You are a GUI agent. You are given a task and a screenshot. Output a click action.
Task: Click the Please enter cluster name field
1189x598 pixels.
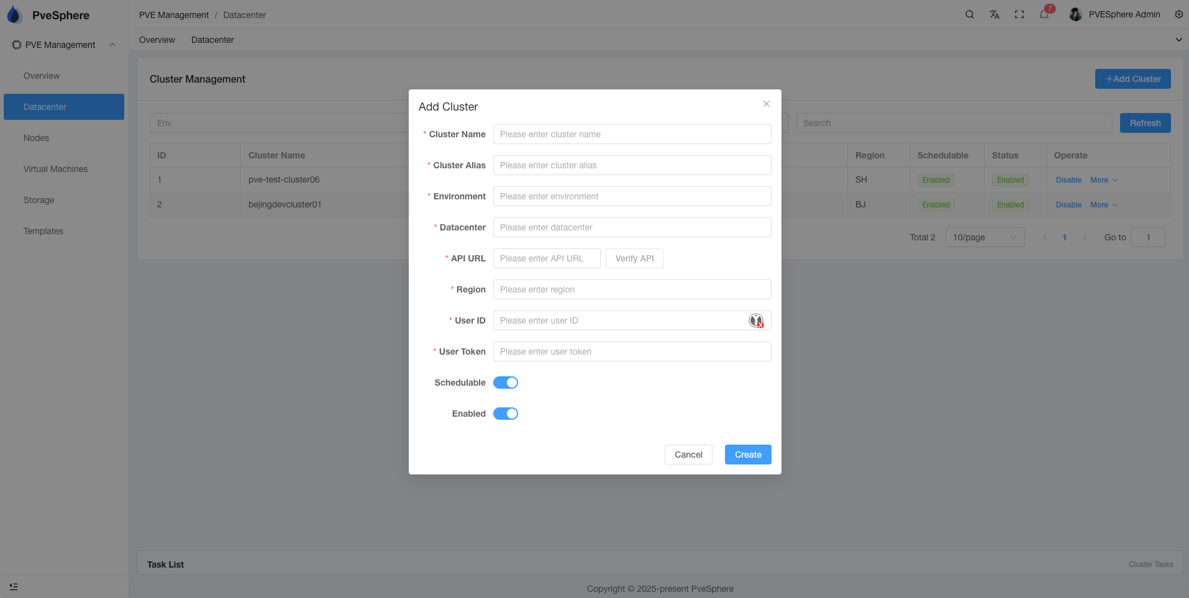[631, 134]
